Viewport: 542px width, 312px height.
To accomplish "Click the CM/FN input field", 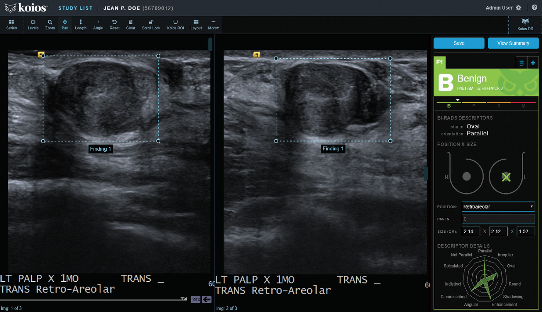I will [x=498, y=219].
